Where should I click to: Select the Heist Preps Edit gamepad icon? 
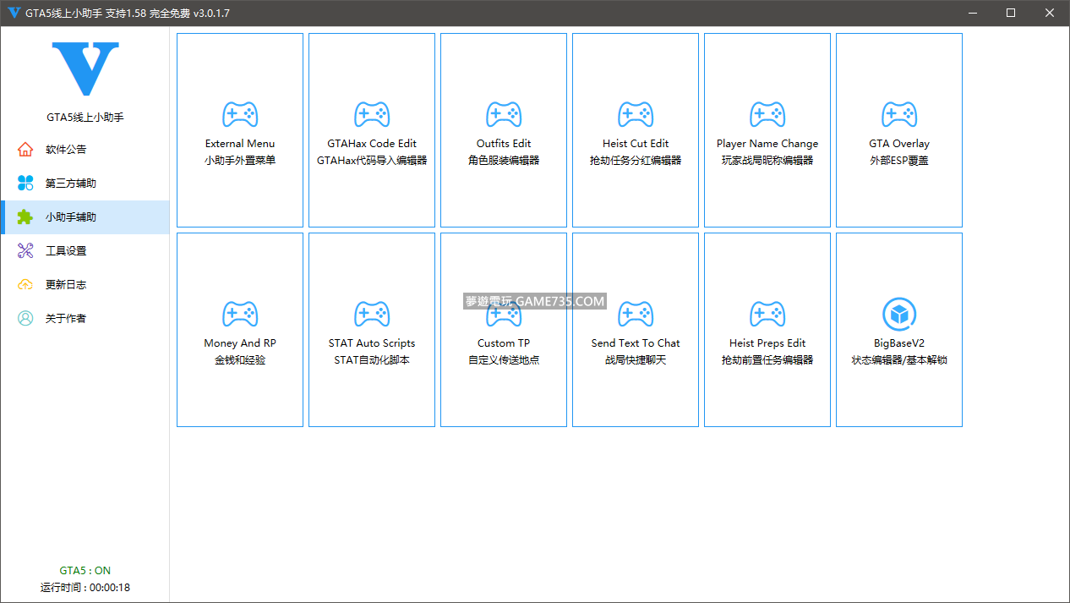[767, 314]
